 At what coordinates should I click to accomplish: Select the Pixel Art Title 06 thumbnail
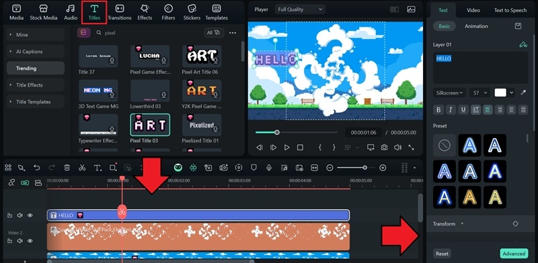202,56
